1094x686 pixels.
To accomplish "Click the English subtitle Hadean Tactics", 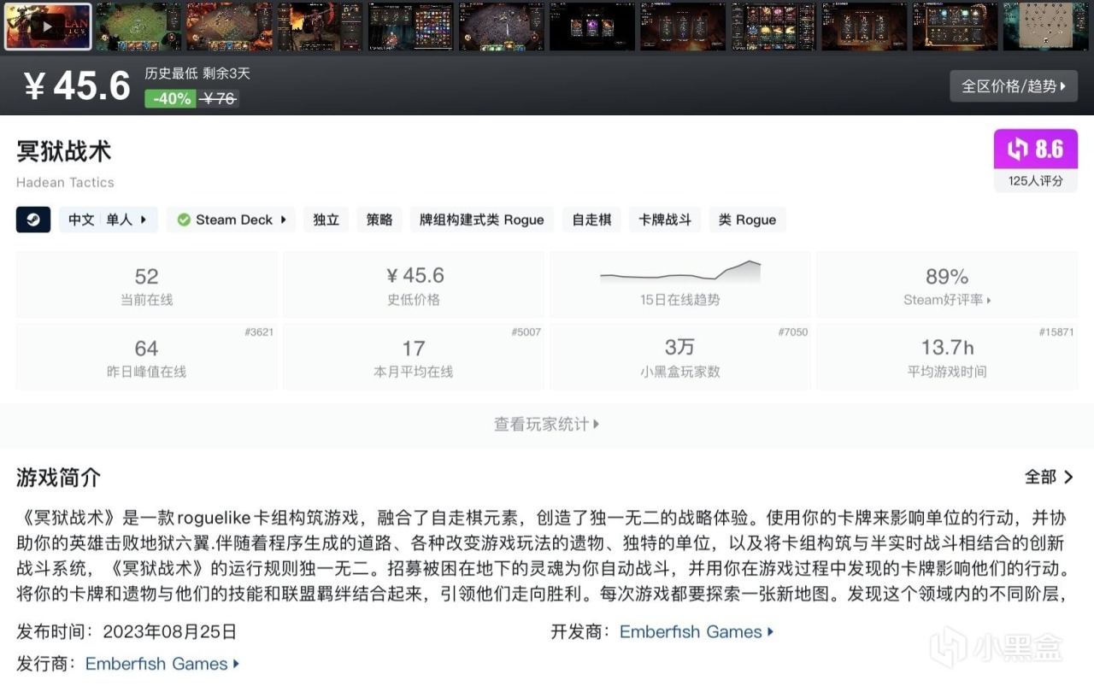I will (x=65, y=182).
